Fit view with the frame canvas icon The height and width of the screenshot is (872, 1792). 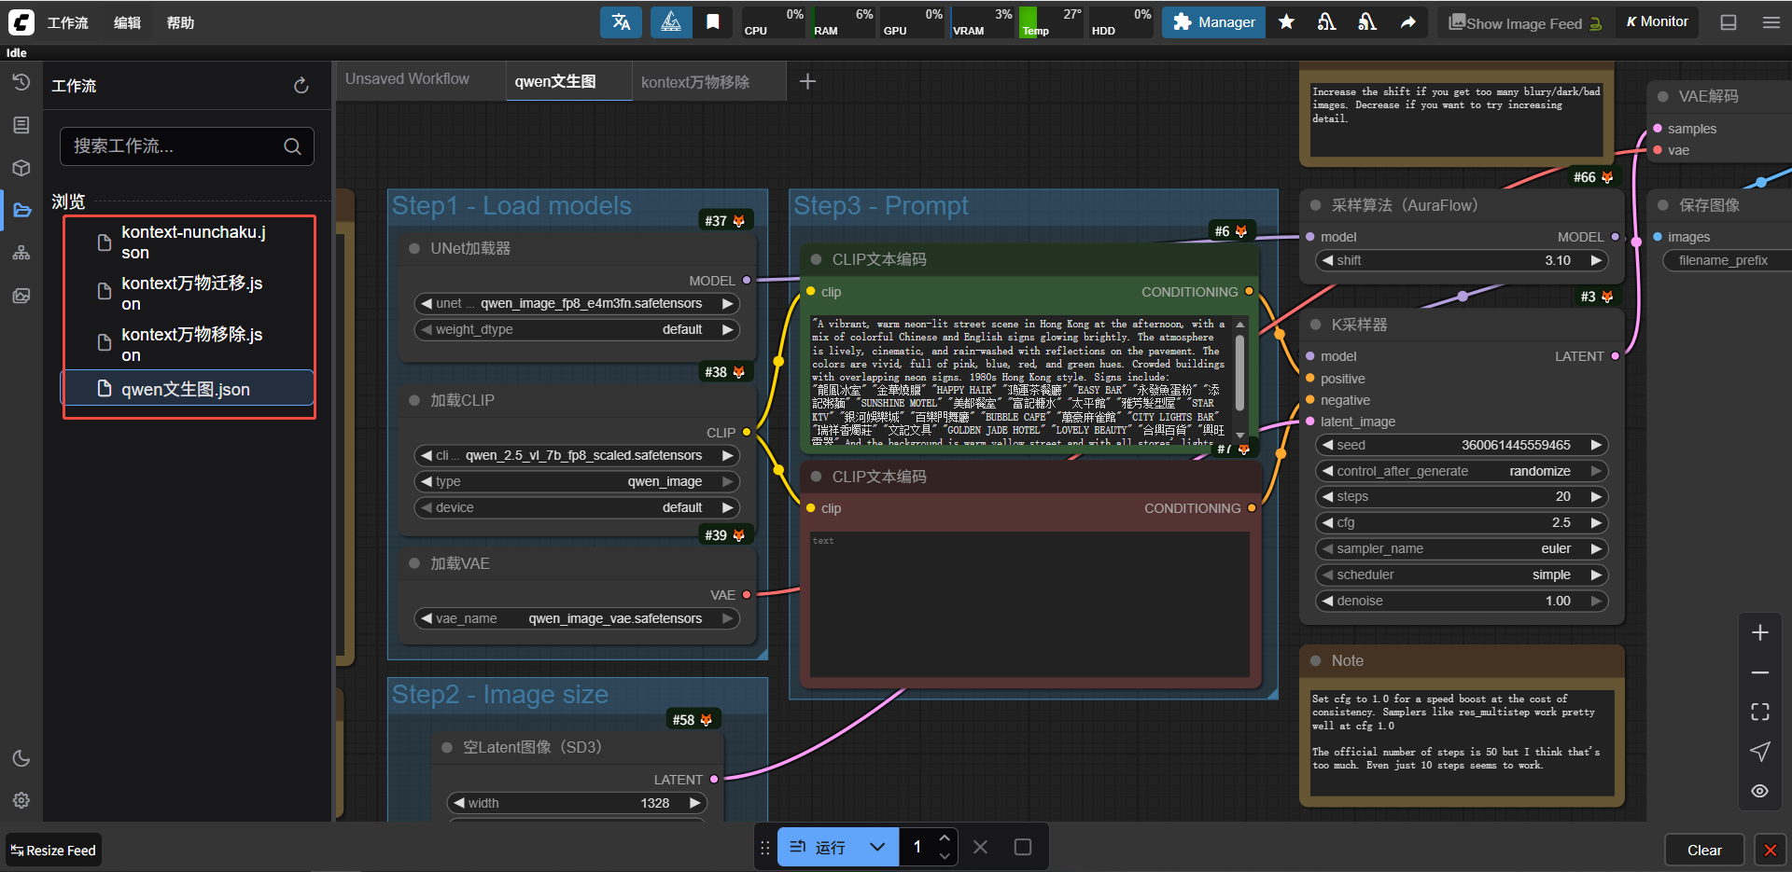(1760, 712)
